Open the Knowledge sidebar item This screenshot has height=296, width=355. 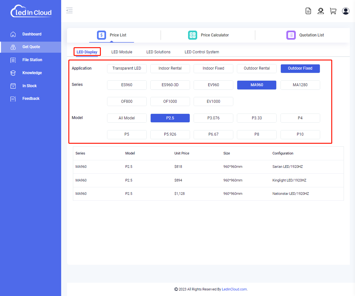[x=32, y=73]
